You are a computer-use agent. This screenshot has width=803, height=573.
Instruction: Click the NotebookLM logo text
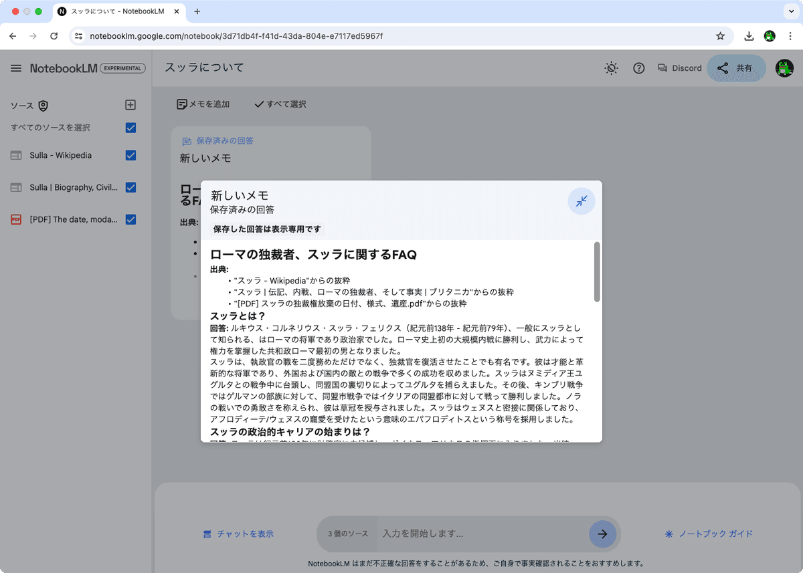(64, 68)
